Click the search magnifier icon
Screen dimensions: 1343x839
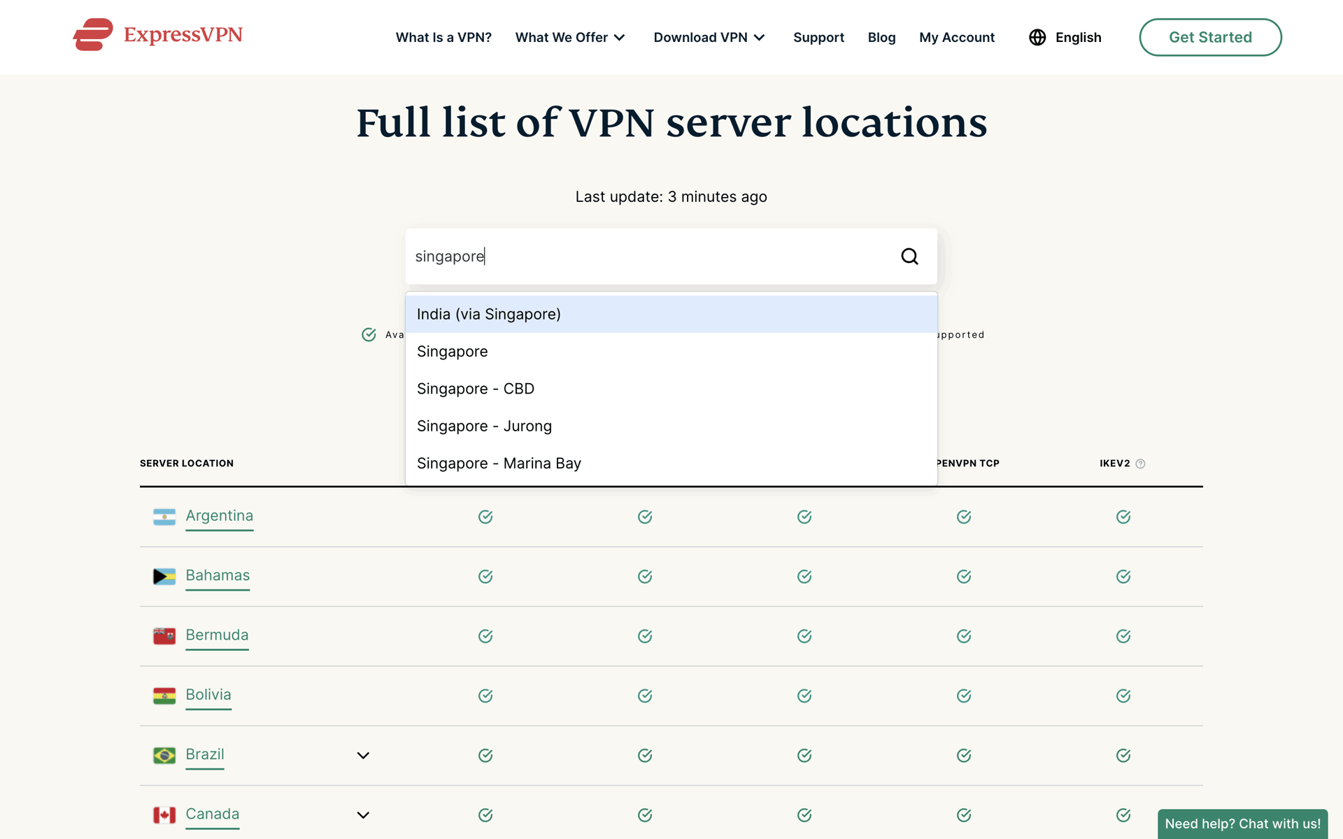(x=909, y=257)
